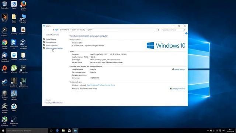Launch the Game Capture shortcut

pyautogui.click(x=4, y=31)
